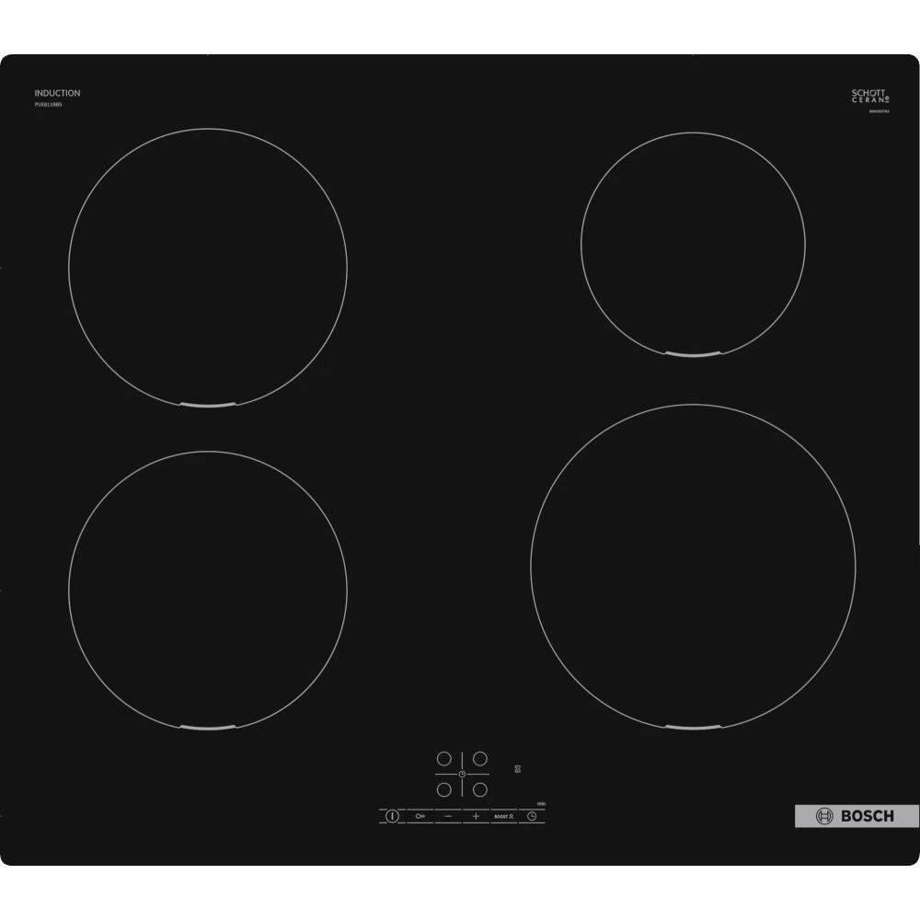
Task: Select the top-left zone selector circle
Action: 443,759
